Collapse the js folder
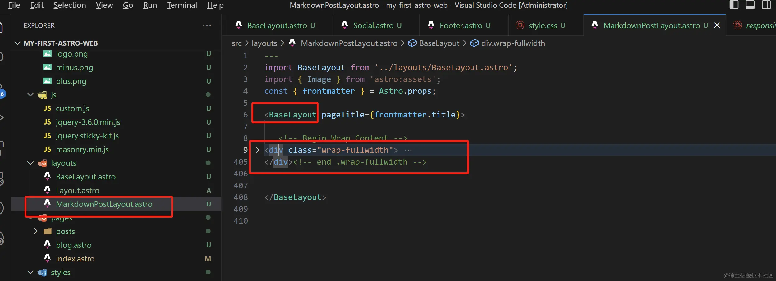Viewport: 776px width, 281px height. tap(30, 95)
